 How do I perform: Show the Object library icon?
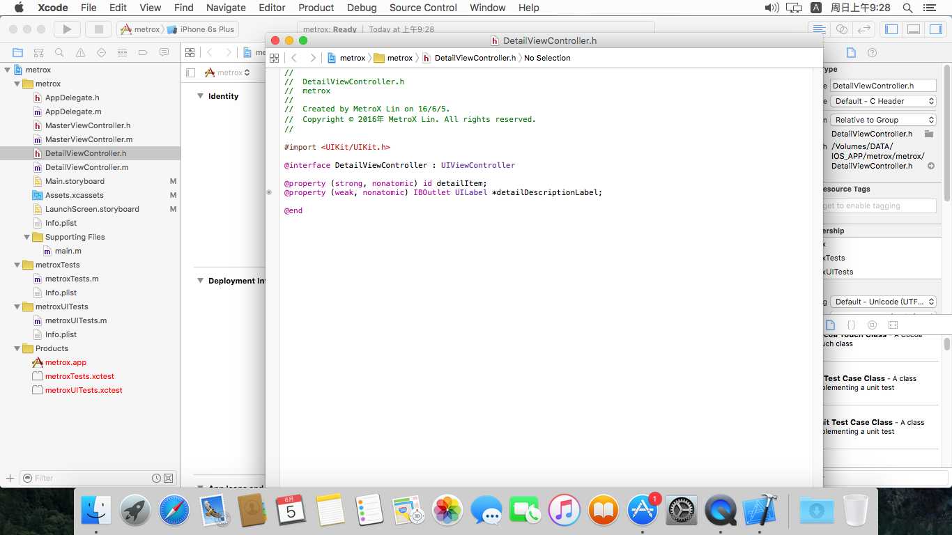872,325
